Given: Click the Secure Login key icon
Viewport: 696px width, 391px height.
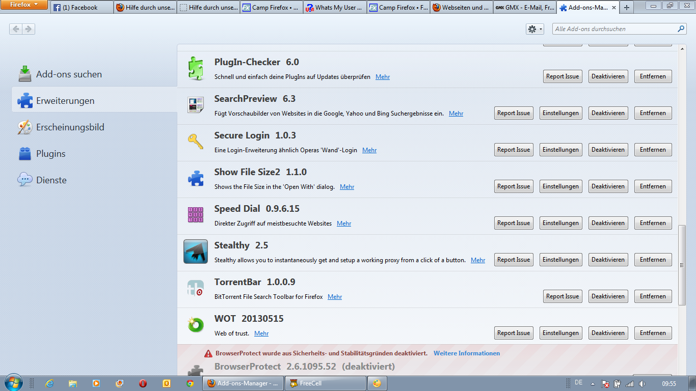Looking at the screenshot, I should (x=196, y=142).
